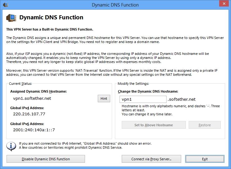Click the Set to Above Hostname button
The width and height of the screenshot is (231, 169).
coord(154,125)
